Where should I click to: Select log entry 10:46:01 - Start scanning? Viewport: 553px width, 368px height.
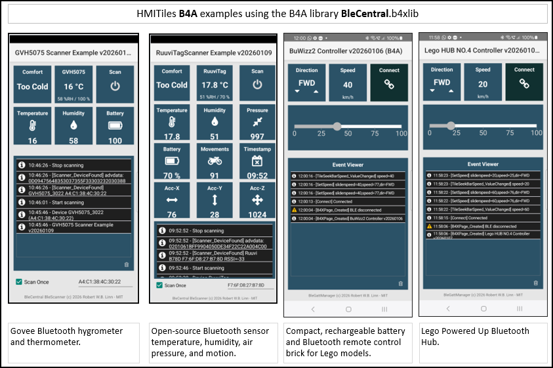[x=73, y=202]
